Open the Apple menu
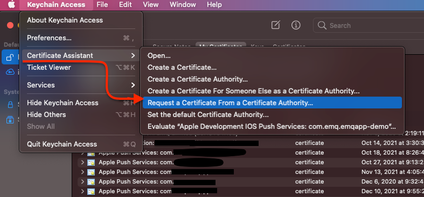The image size is (424, 197). click(x=11, y=5)
